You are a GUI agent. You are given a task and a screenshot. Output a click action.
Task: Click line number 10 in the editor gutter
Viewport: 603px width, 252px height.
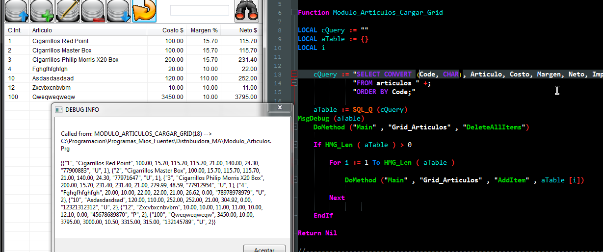(278, 48)
